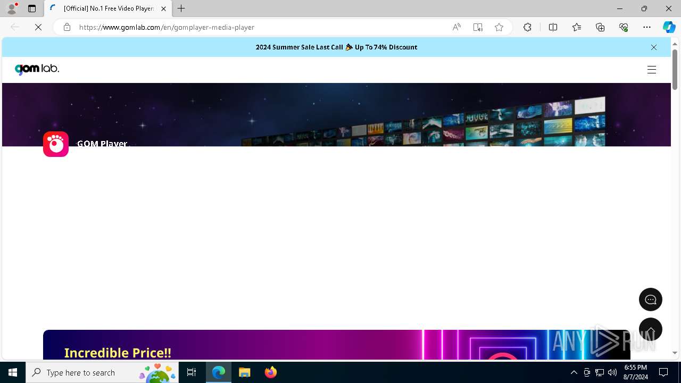Click the back navigation arrow
The height and width of the screenshot is (383, 681).
[15, 27]
